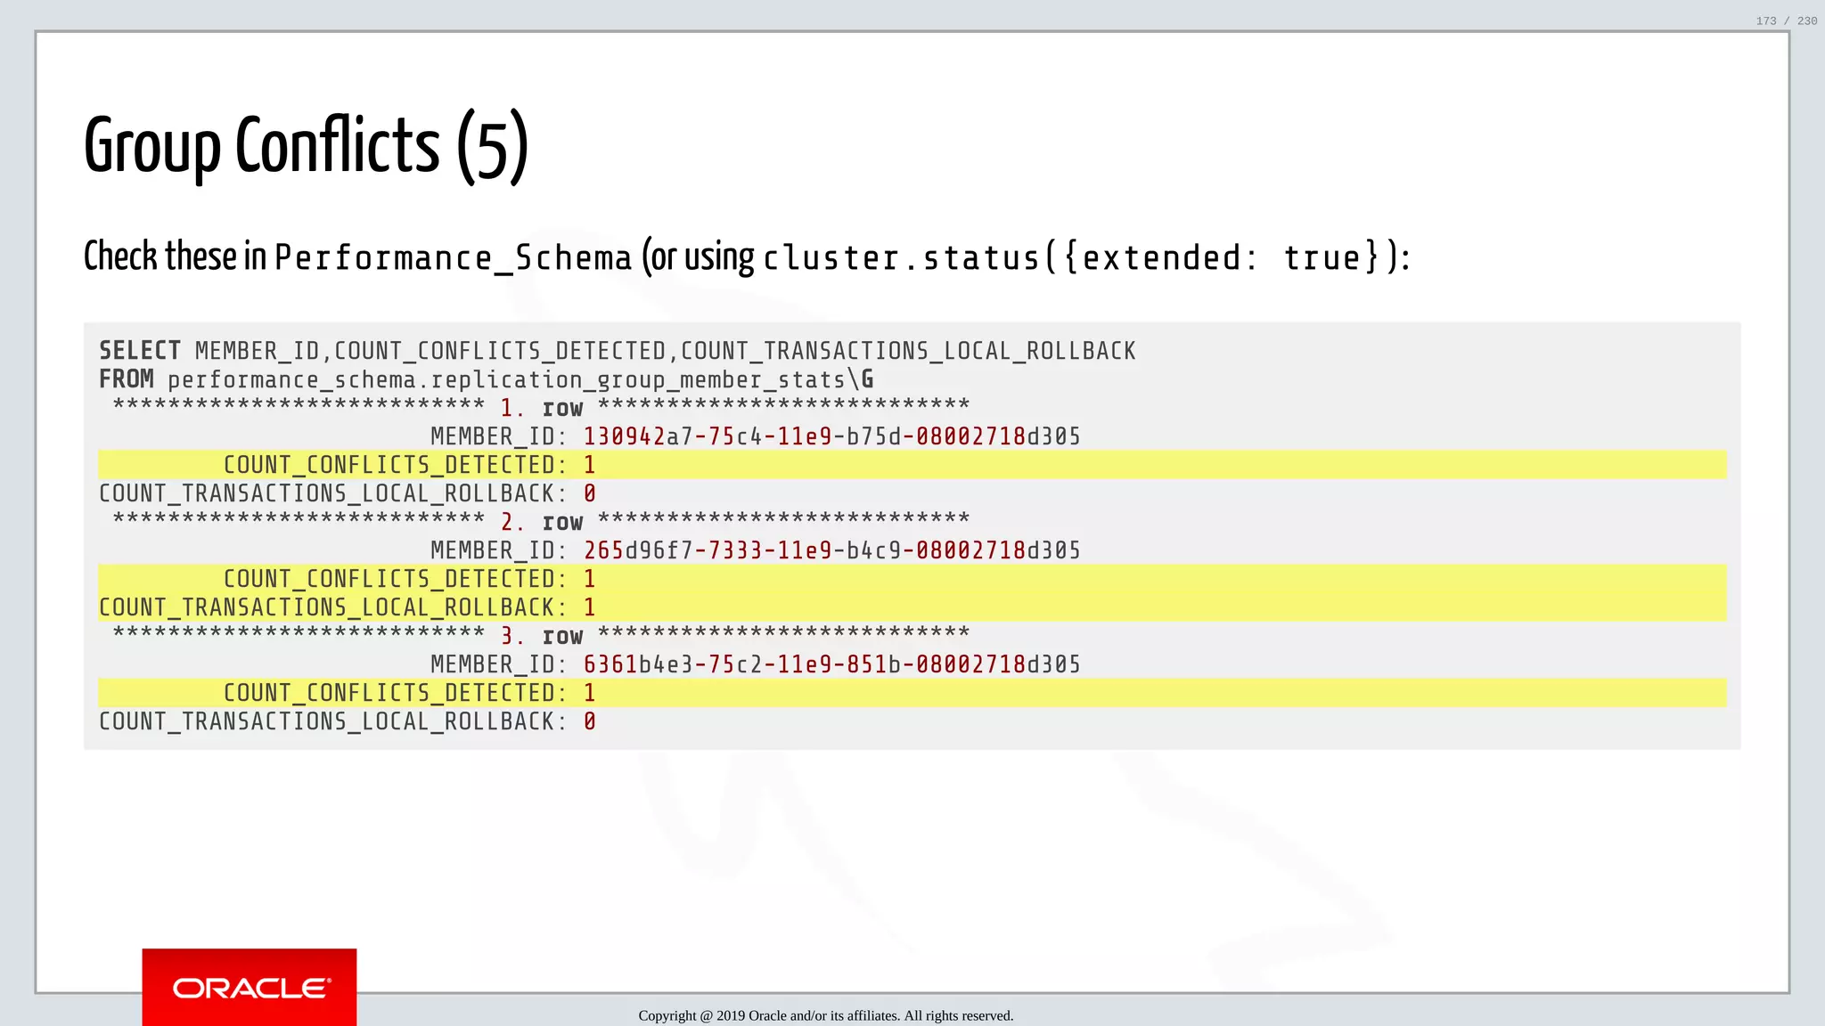The width and height of the screenshot is (1825, 1026).
Task: Click the 'Performance_Schema' code text
Action: click(453, 258)
